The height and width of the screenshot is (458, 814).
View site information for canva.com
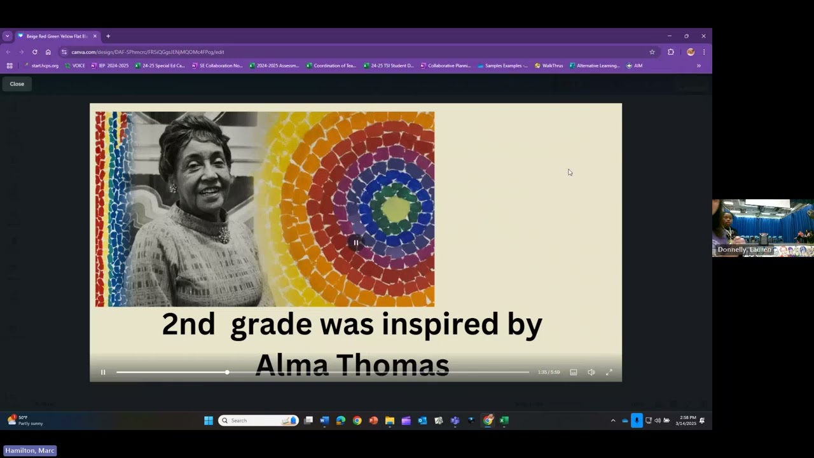coord(64,52)
